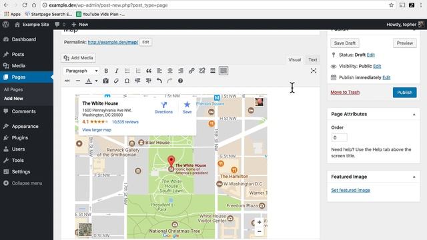427x240 pixels.
Task: Insert Read More tag
Action: point(213,71)
